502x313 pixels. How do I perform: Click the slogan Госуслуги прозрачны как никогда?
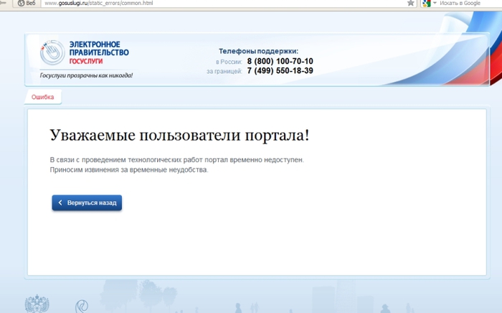coord(86,75)
